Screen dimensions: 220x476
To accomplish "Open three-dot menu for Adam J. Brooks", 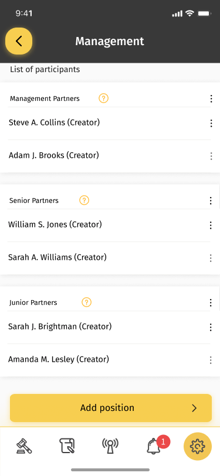I will 211,156.
